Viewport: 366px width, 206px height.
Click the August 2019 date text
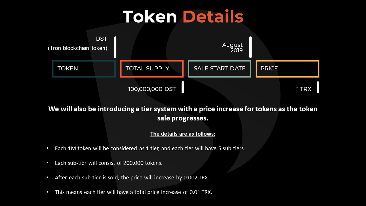pyautogui.click(x=232, y=48)
